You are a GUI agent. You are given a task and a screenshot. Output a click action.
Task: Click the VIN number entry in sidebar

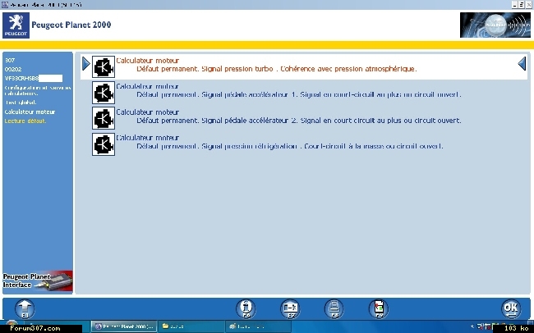[34, 78]
